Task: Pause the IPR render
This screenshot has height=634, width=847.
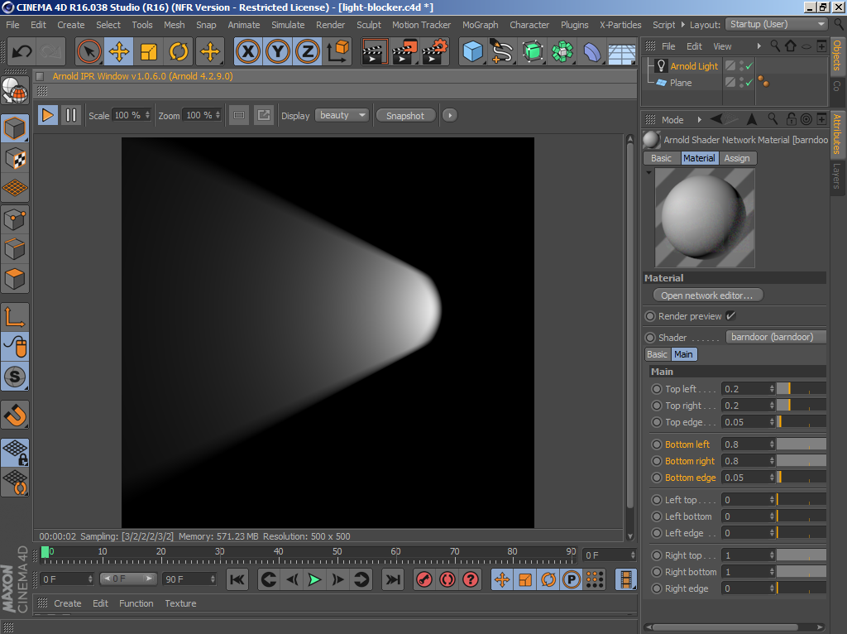Action: [x=71, y=115]
